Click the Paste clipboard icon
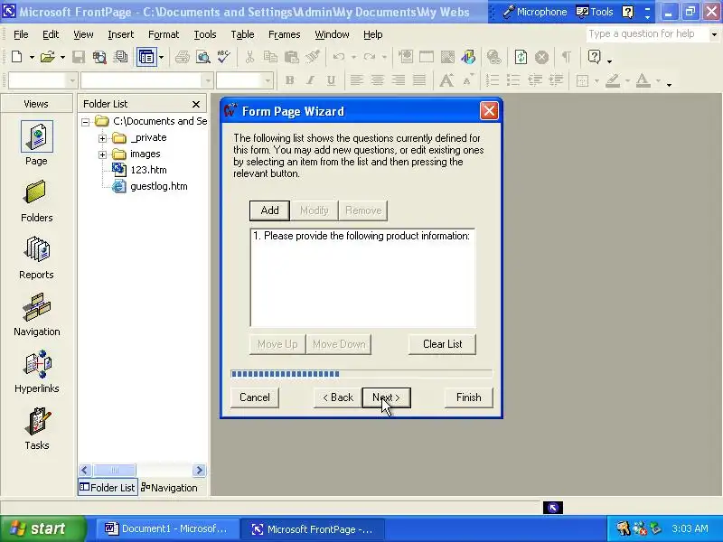 (291, 57)
